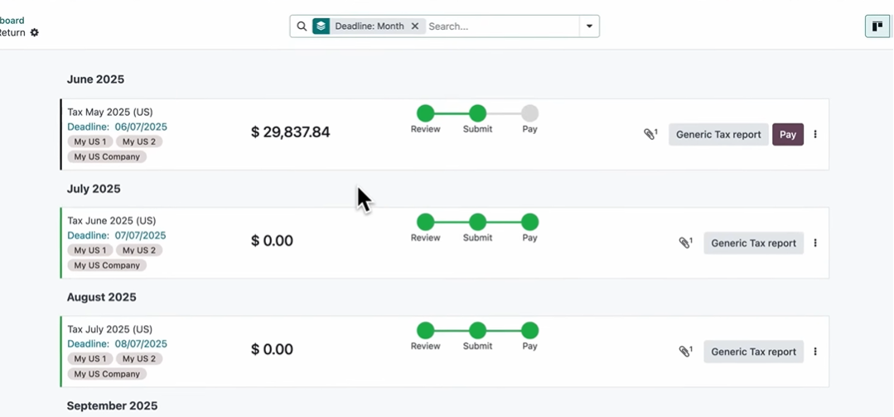Open attachment paperclip for Tax June 2025
Viewport: 894px width, 417px height.
click(684, 242)
